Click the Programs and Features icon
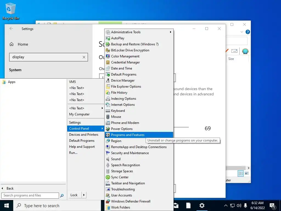281x211 pixels. 108,135
